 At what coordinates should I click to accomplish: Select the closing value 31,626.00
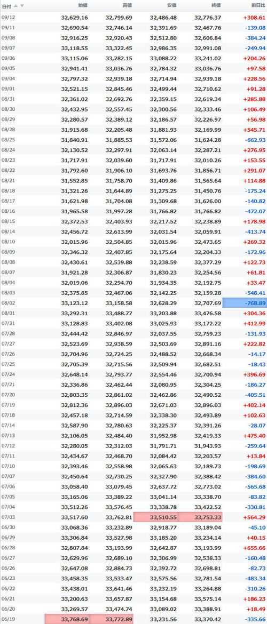[208, 202]
